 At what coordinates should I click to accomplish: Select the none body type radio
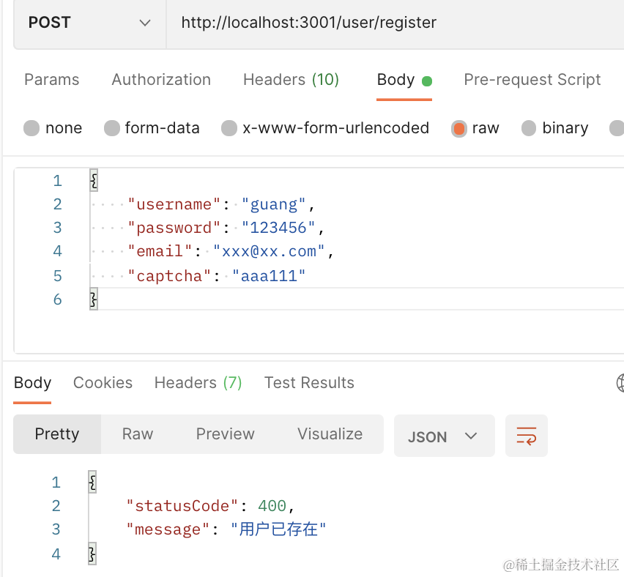[x=31, y=128]
